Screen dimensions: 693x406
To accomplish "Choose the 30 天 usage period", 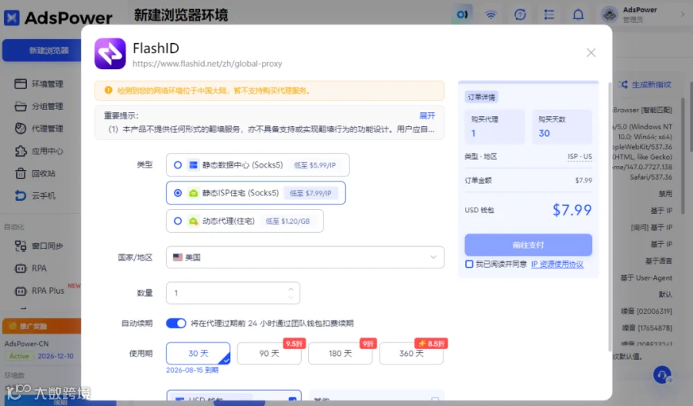I will [198, 354].
